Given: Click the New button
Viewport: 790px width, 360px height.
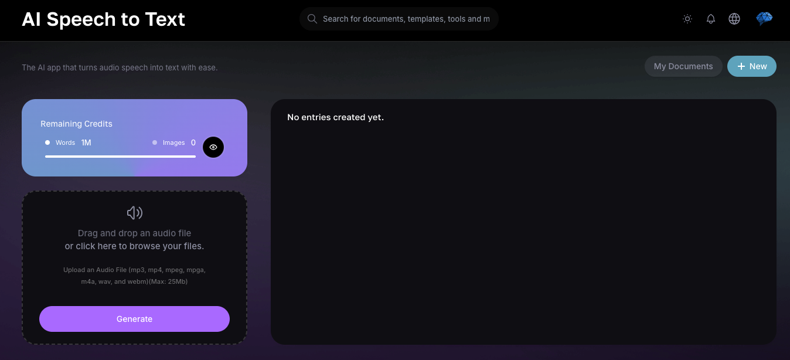Looking at the screenshot, I should (752, 66).
